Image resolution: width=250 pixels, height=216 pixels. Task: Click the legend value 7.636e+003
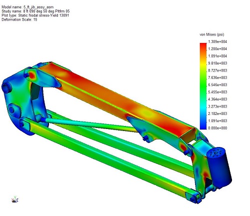tap(217, 77)
